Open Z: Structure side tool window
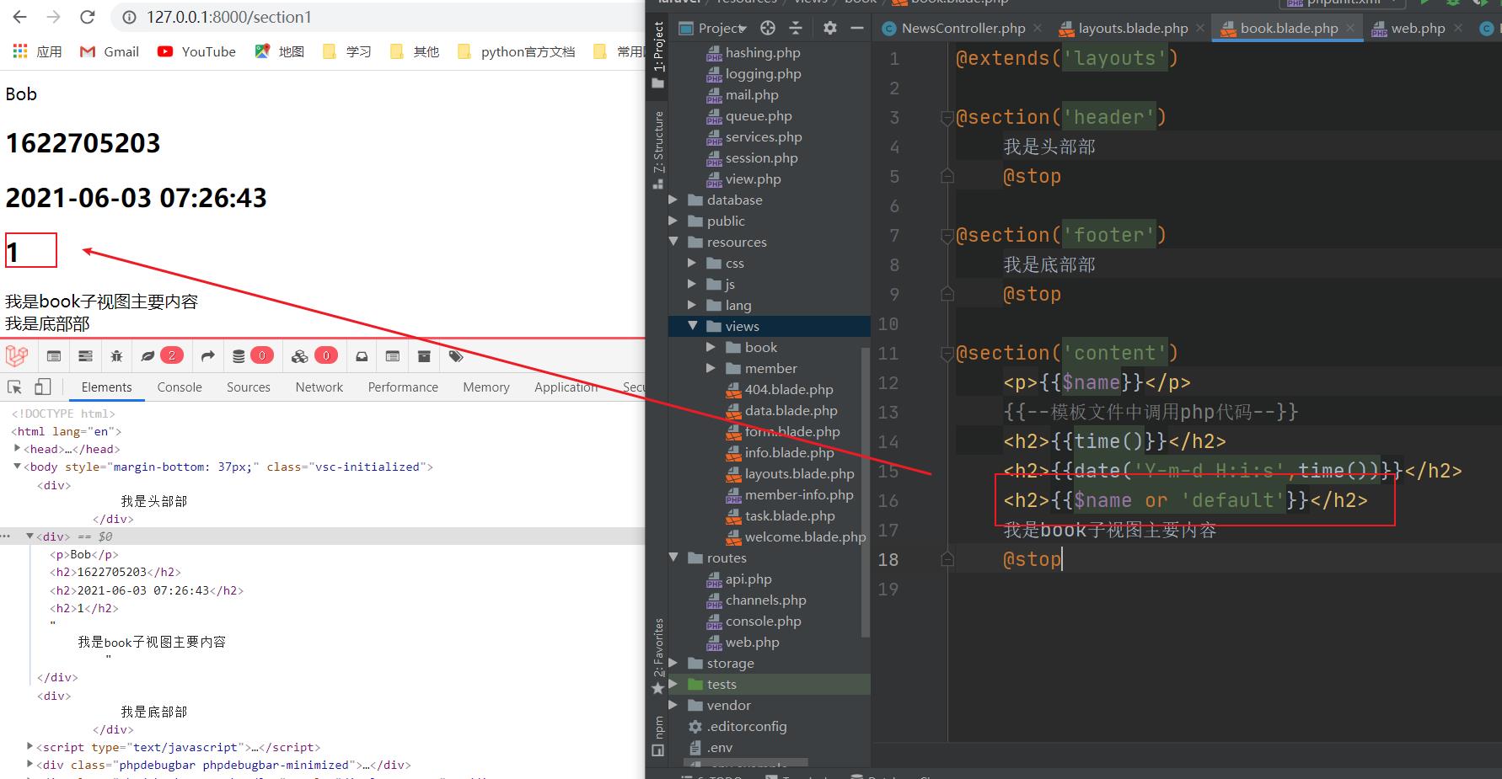1502x779 pixels. pyautogui.click(x=658, y=149)
